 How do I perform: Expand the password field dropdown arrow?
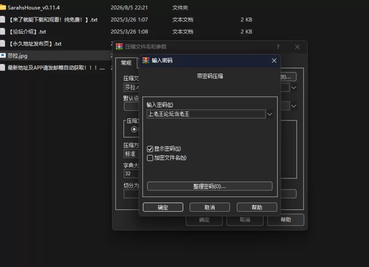pos(270,114)
